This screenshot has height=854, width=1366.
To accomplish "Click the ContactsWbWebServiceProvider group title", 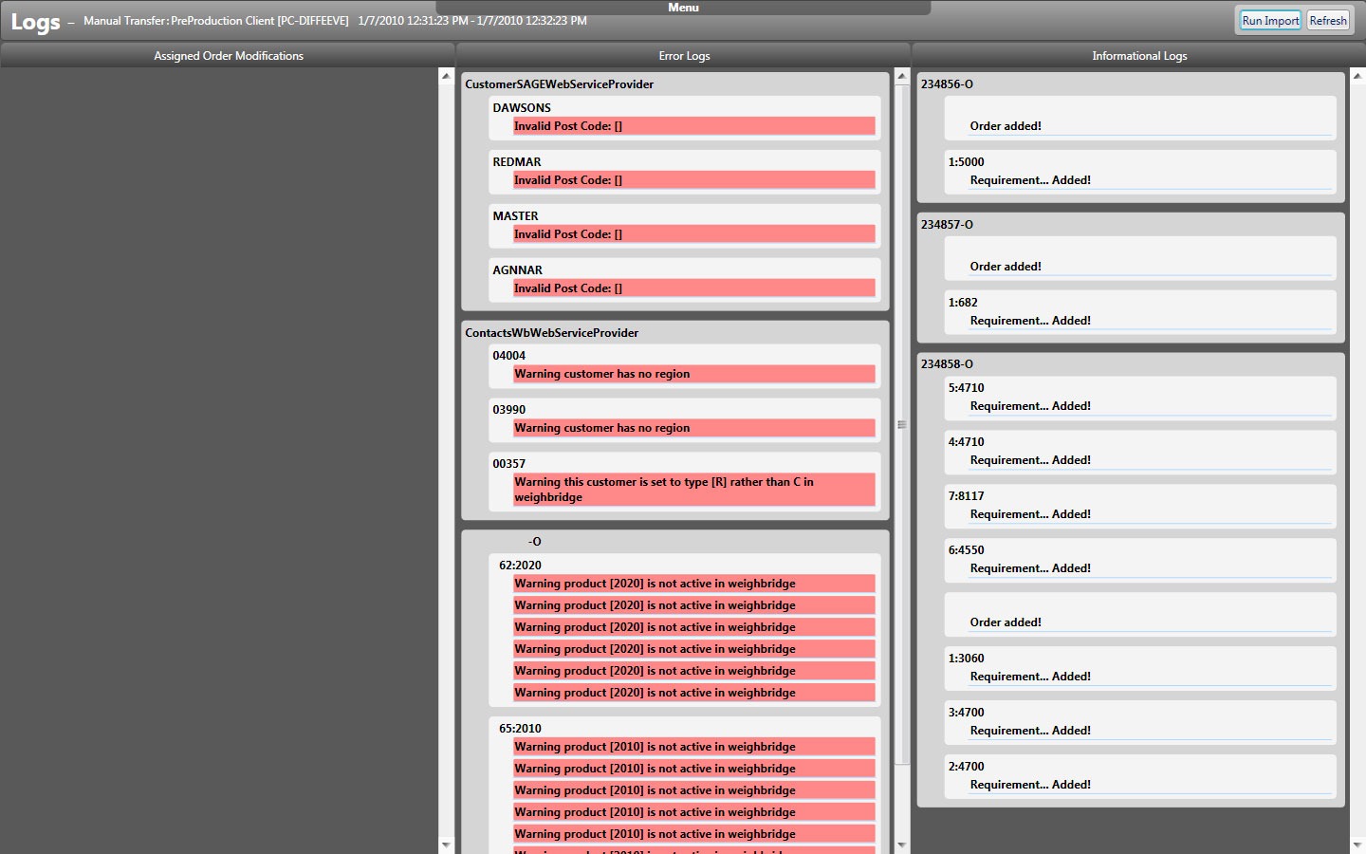I will 551,333.
